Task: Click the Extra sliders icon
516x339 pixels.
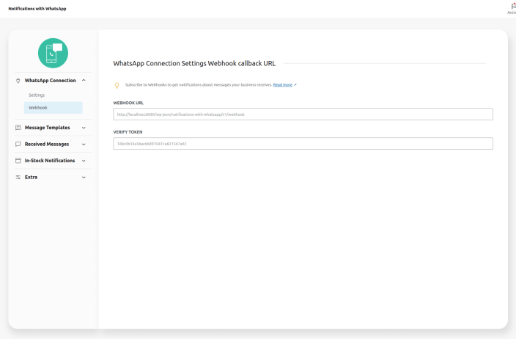Action: pos(18,177)
